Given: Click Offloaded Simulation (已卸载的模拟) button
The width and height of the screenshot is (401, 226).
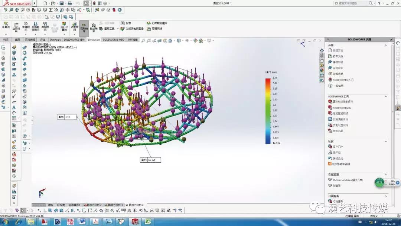Looking at the screenshot, I should point(157,23).
